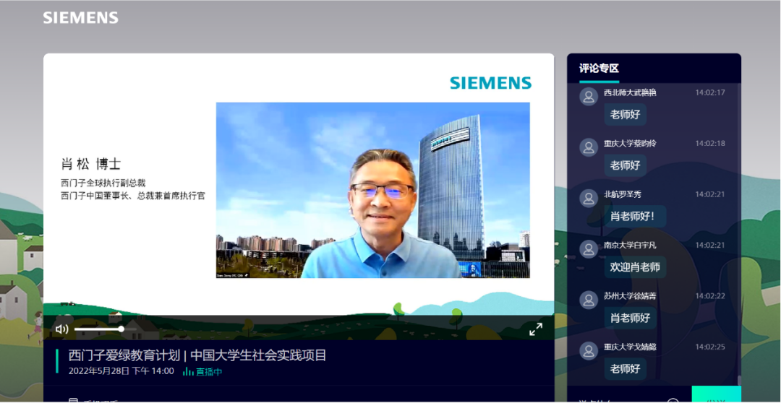Click the 直播中 live status indicator
781x403 pixels.
[x=202, y=371]
